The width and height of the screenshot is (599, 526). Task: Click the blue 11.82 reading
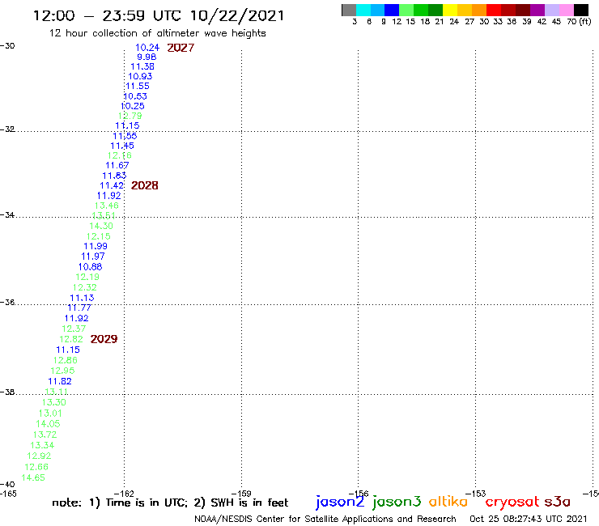[60, 381]
